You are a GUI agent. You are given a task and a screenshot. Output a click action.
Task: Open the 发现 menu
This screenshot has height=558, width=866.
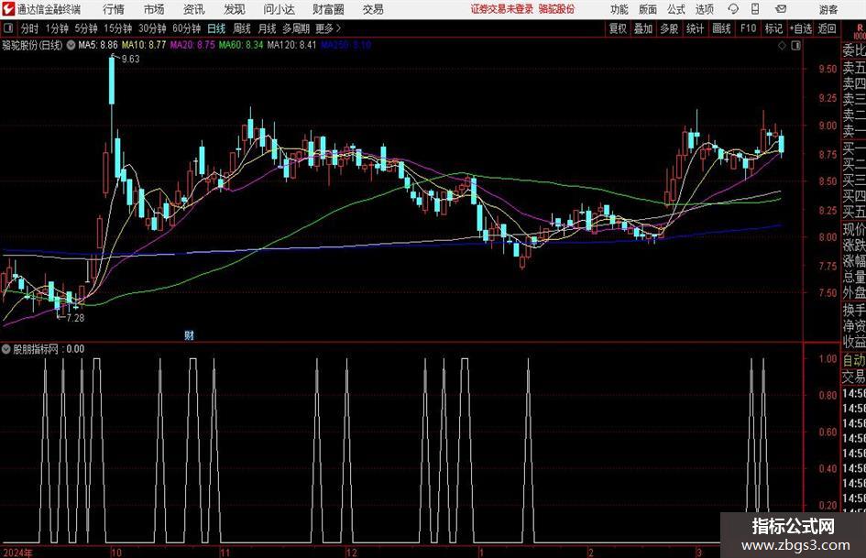click(x=235, y=9)
